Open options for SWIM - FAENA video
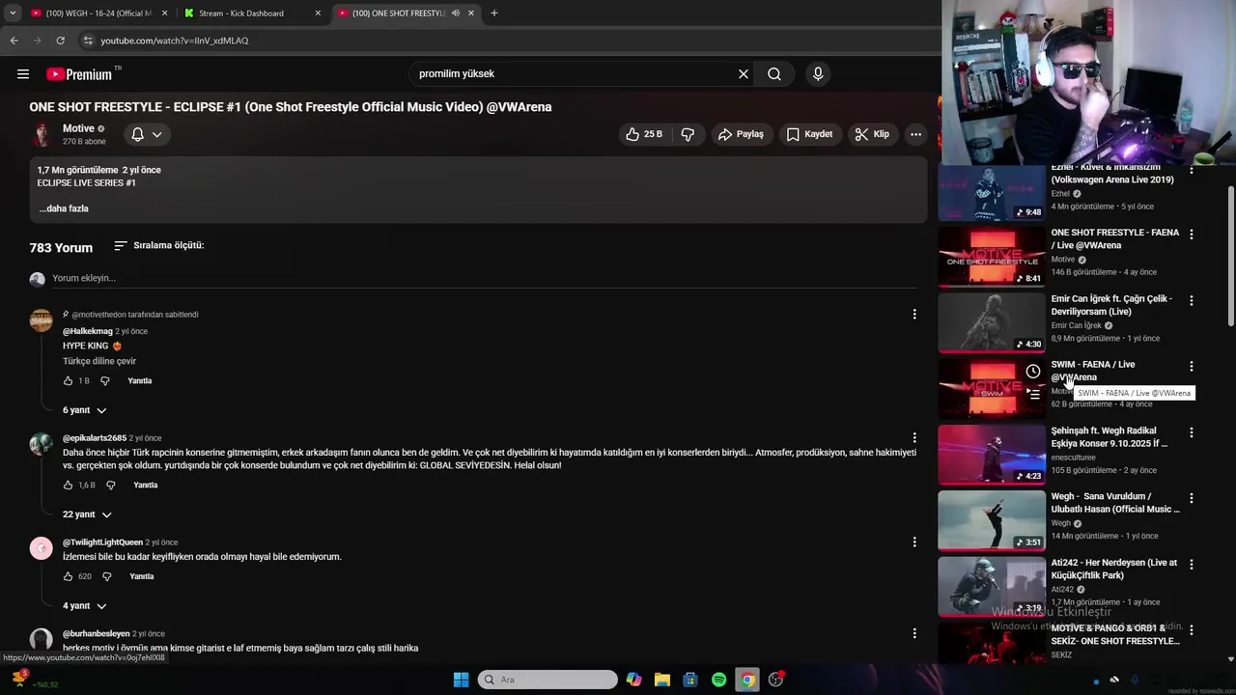The width and height of the screenshot is (1236, 695). 1192,367
